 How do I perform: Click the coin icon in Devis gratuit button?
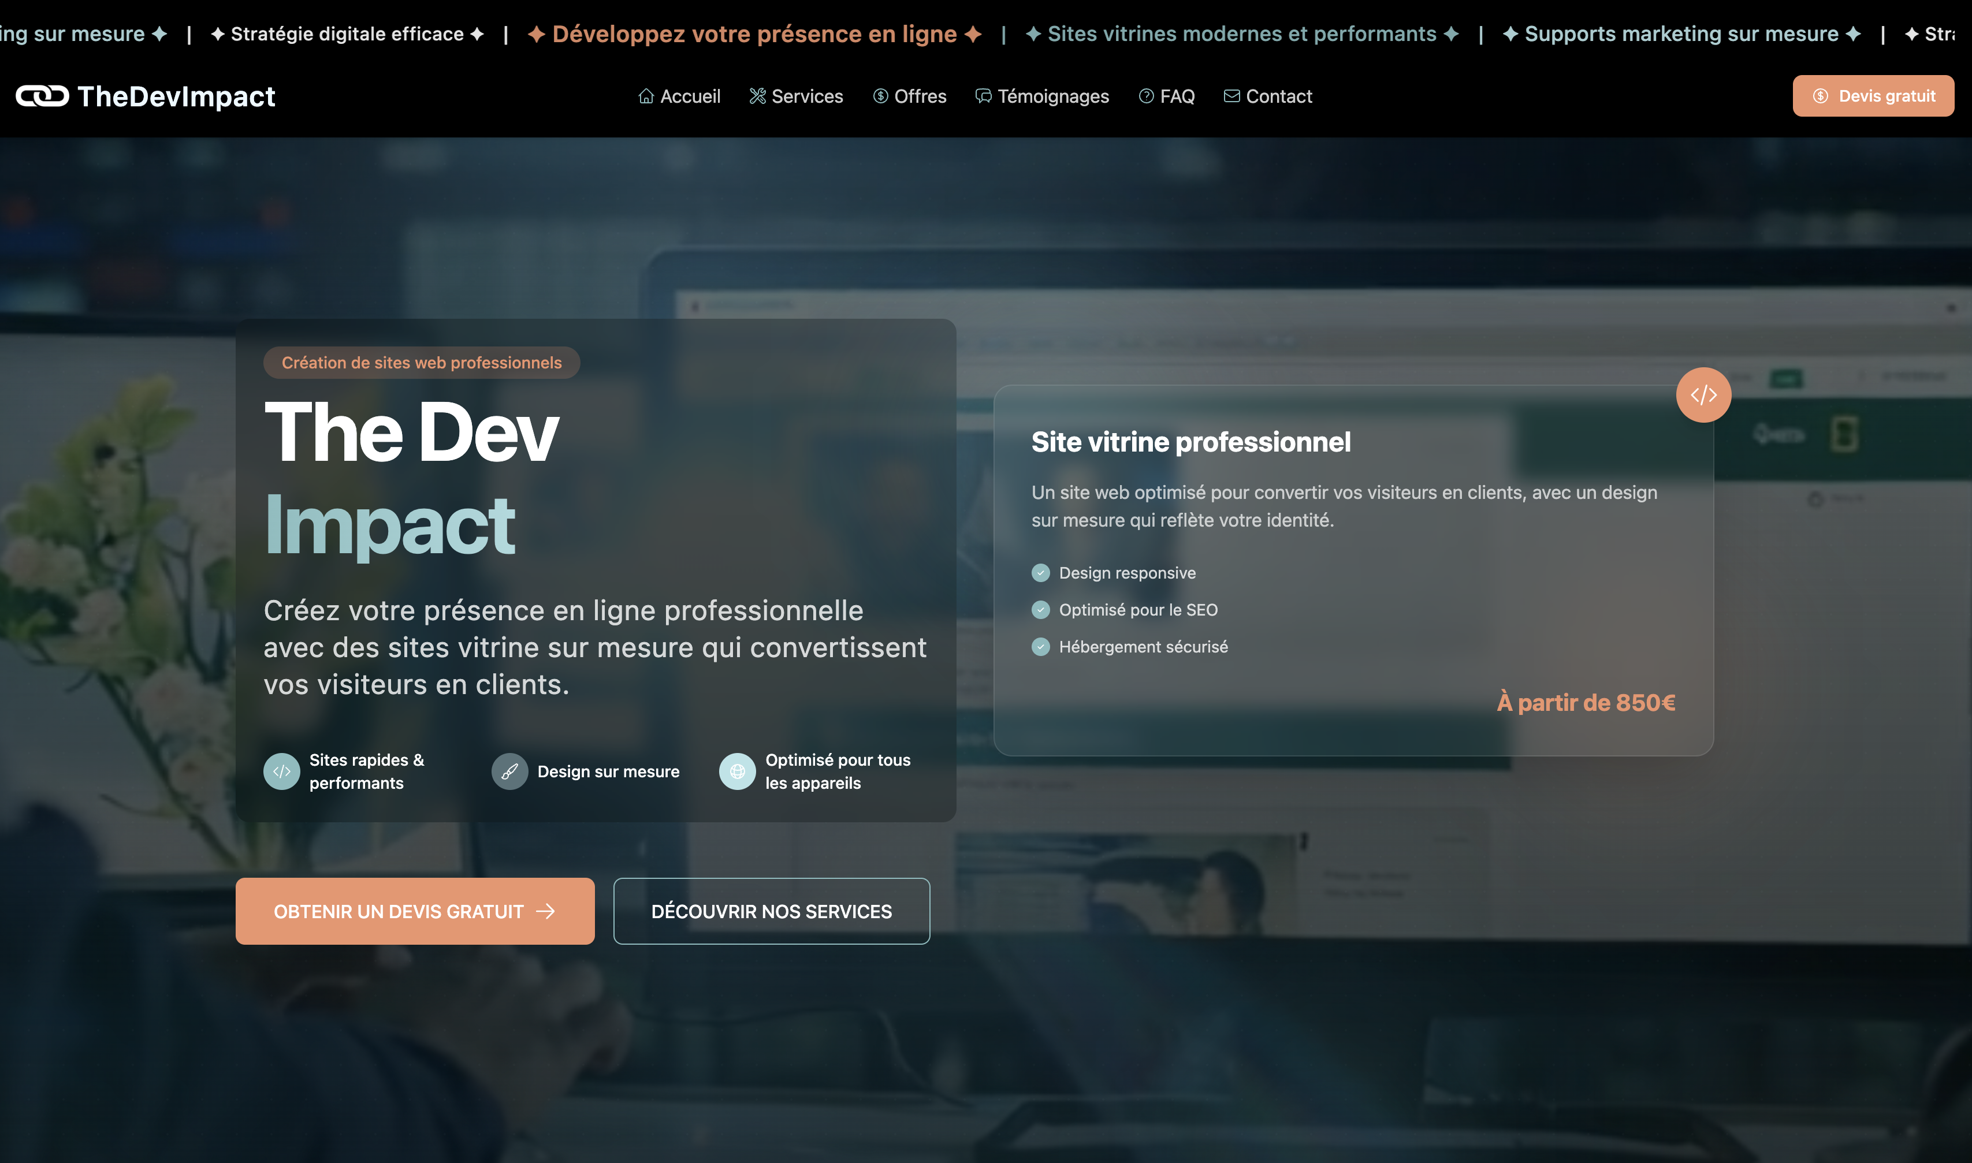pyautogui.click(x=1820, y=96)
